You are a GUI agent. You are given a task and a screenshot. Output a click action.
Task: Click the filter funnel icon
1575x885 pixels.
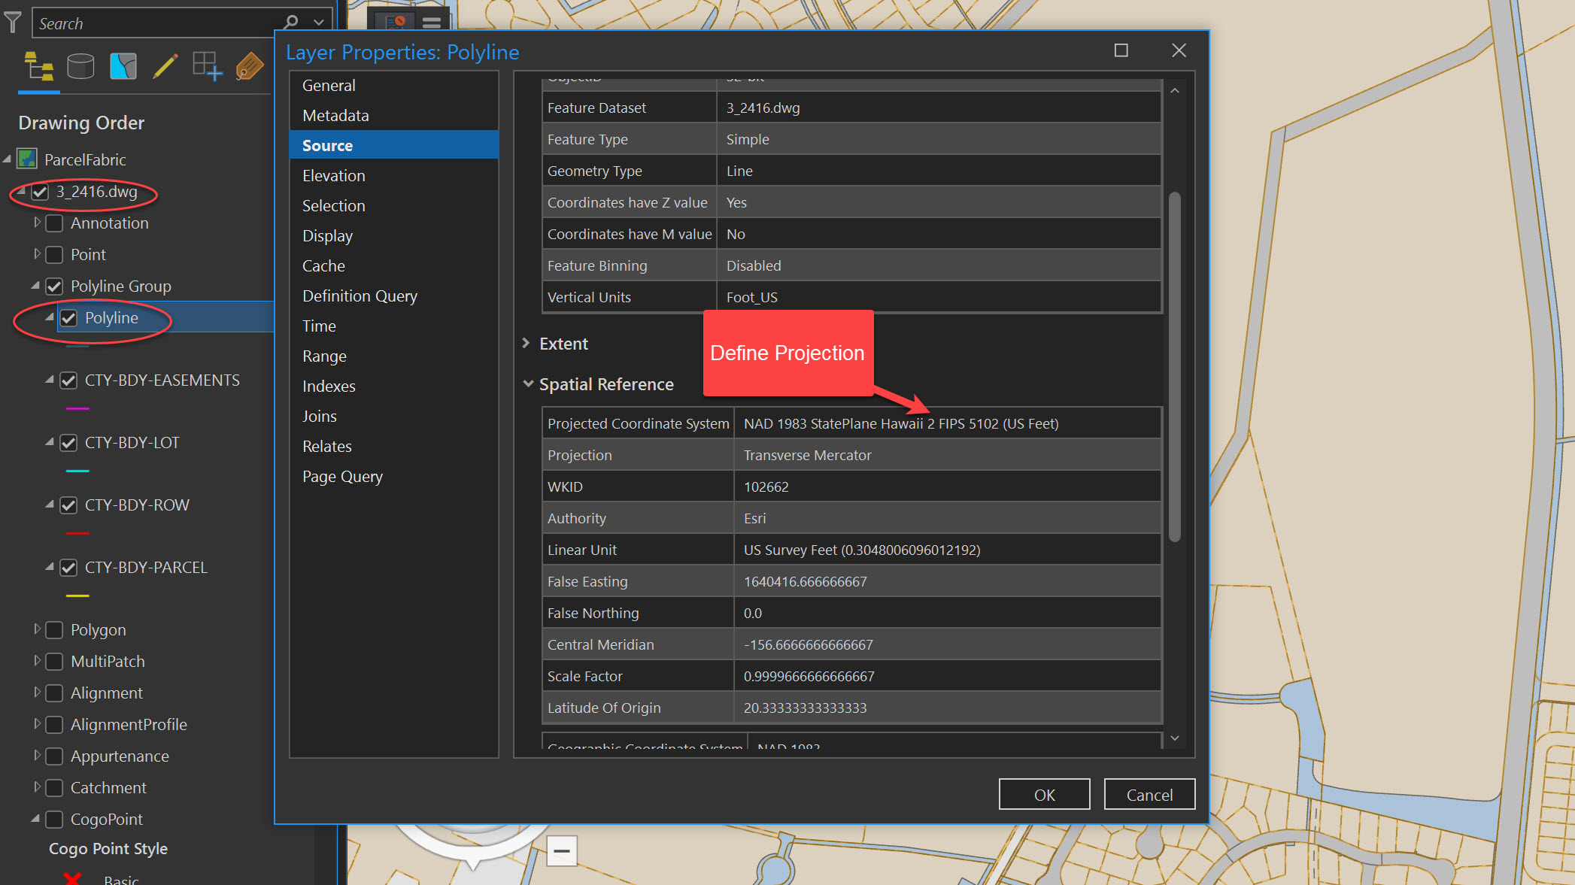point(13,23)
